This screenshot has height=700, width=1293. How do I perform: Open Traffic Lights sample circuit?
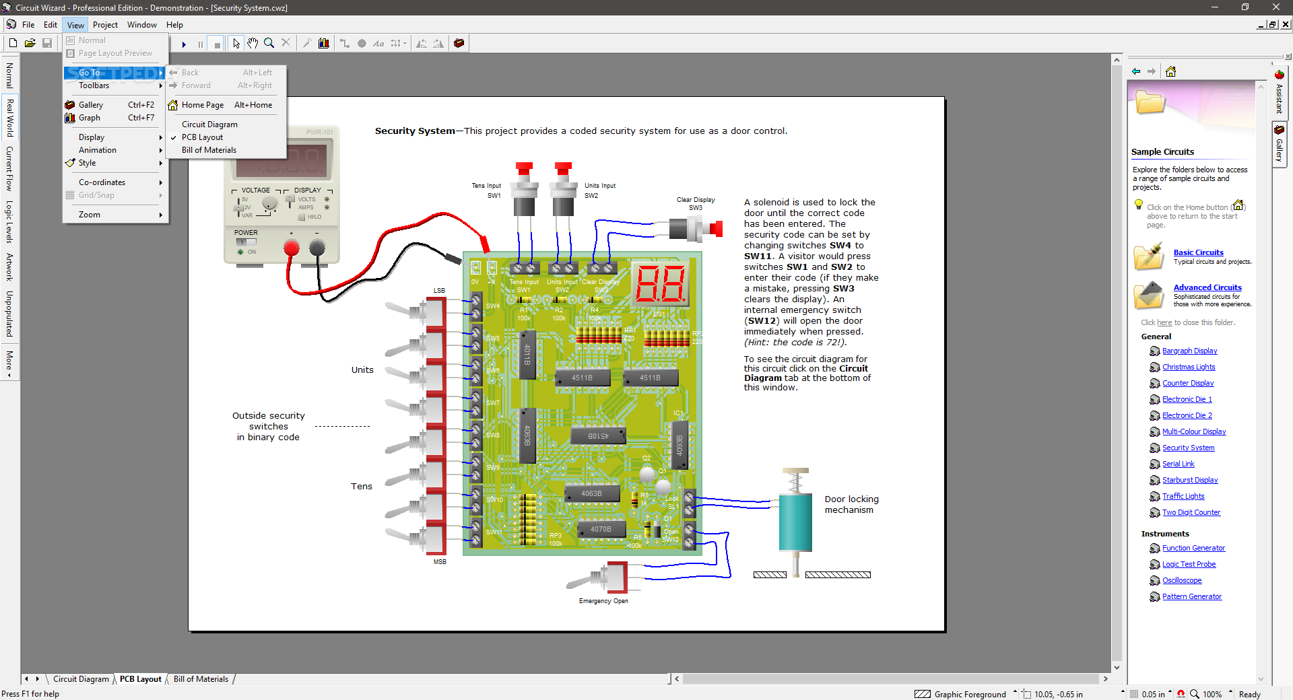tap(1183, 496)
